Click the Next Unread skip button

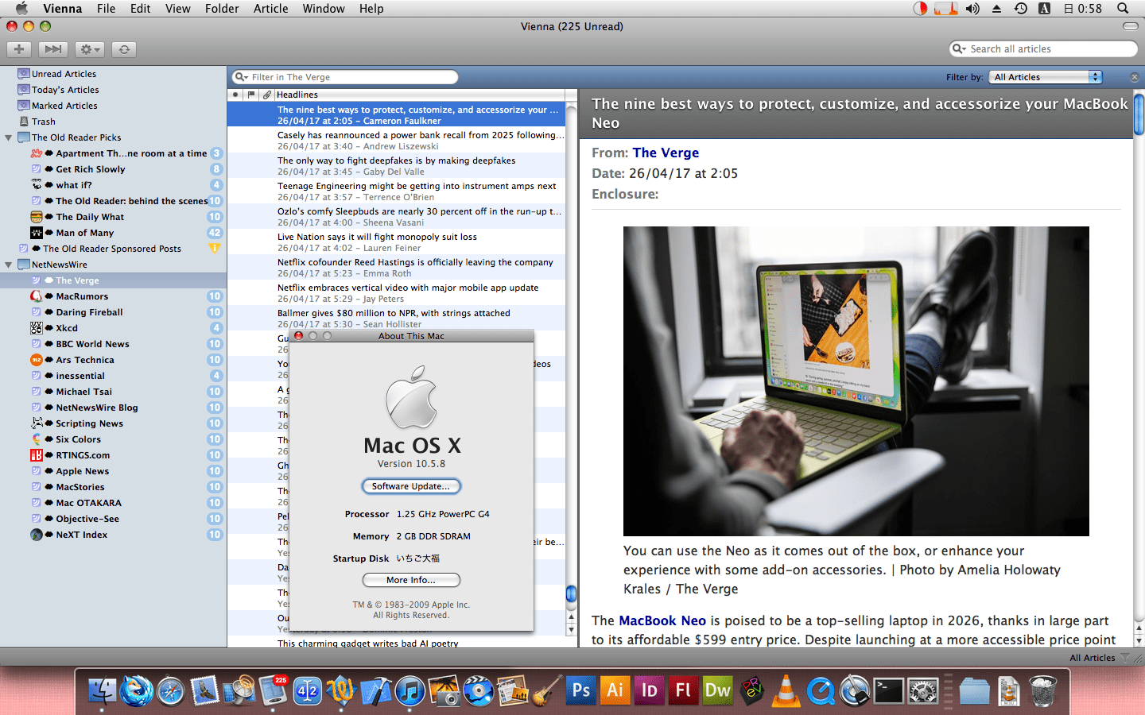(x=52, y=49)
